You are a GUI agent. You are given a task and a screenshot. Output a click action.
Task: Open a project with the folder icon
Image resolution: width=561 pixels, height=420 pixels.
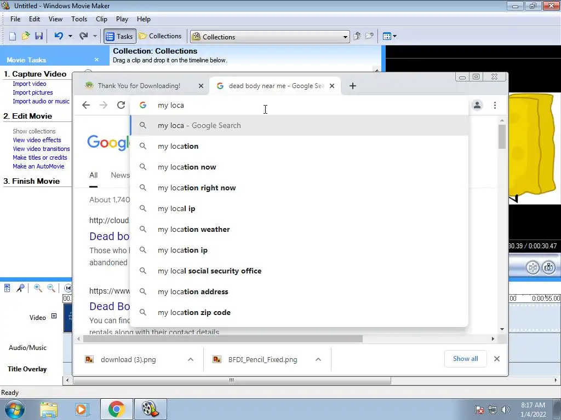tap(25, 36)
